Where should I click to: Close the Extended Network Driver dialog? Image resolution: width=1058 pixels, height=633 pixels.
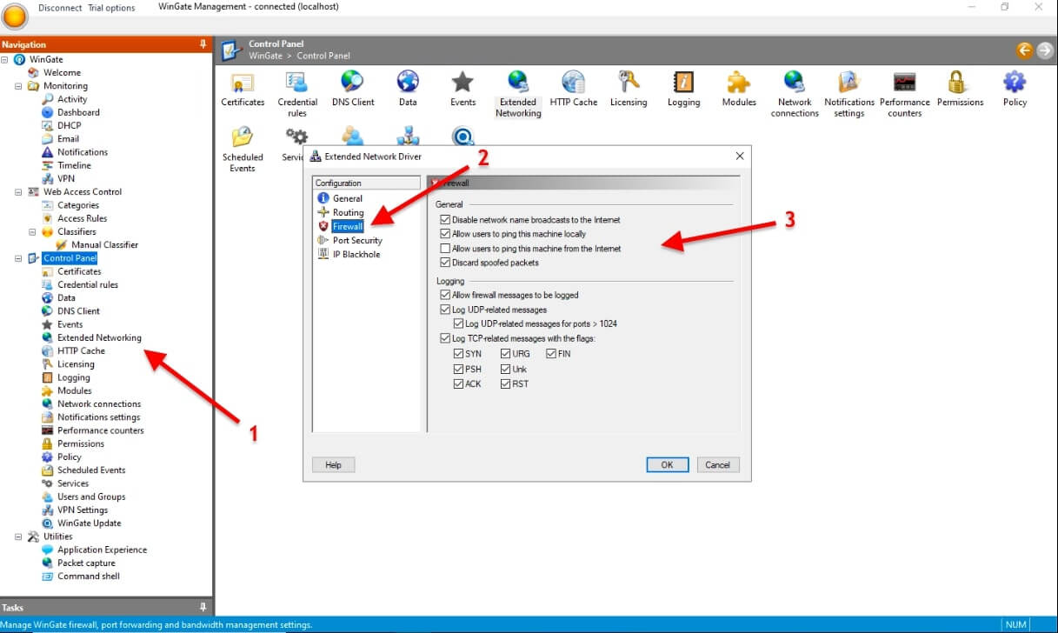(740, 157)
